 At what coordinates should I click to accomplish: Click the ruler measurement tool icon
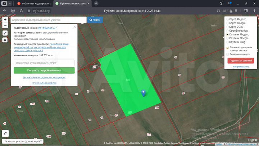tap(5, 133)
